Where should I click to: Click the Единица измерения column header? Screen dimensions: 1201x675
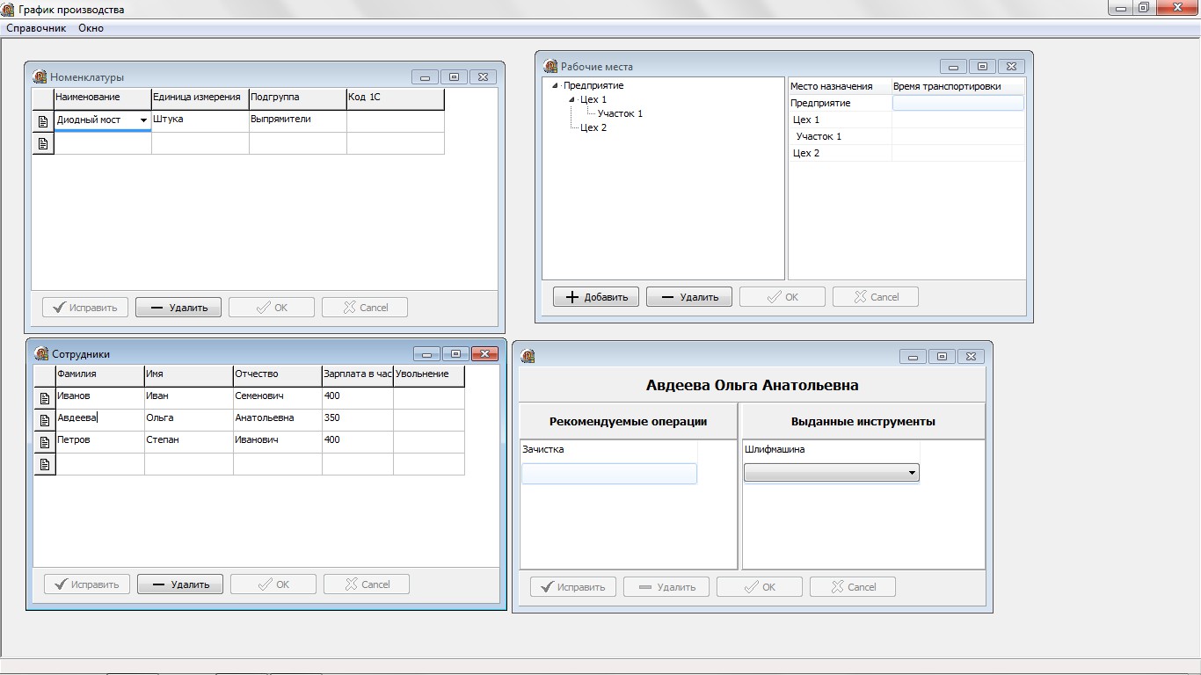[200, 98]
